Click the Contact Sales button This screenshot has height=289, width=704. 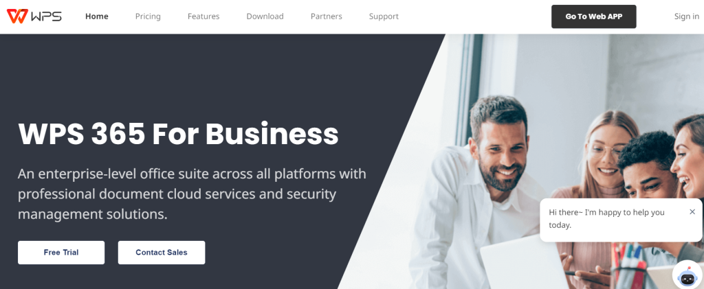coord(162,252)
